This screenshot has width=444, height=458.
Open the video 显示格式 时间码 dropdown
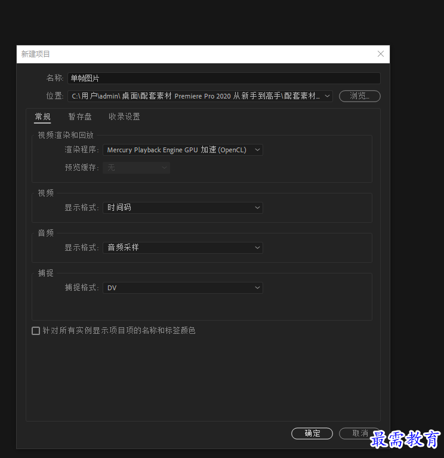coord(183,208)
